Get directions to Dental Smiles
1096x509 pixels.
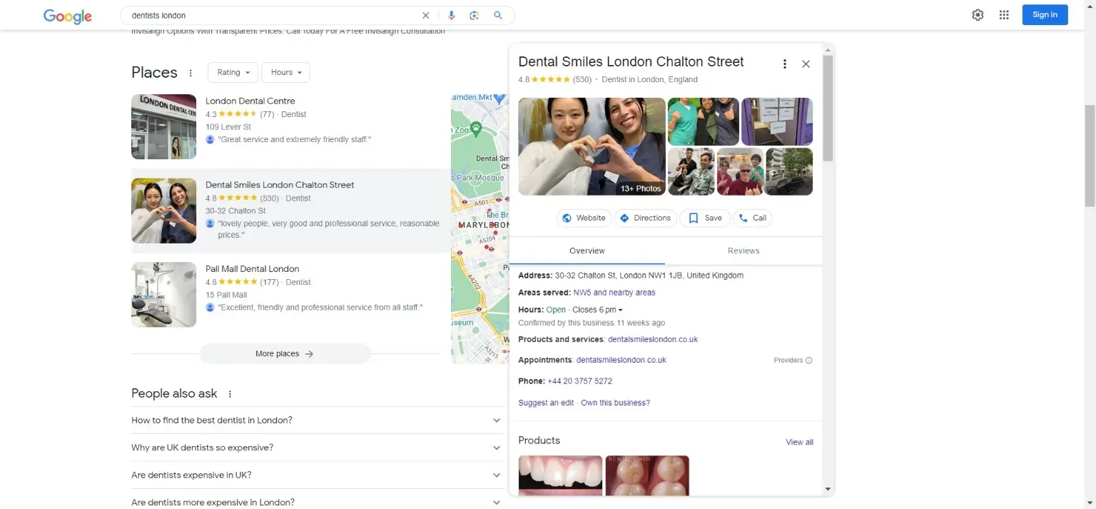point(645,218)
